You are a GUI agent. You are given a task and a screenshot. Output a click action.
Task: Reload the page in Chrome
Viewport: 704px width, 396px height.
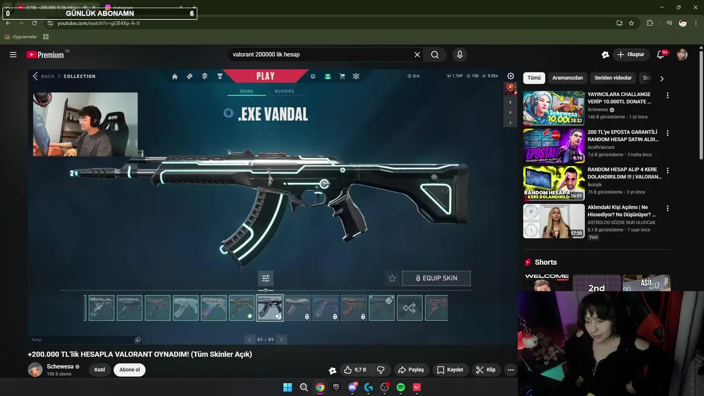[34, 23]
